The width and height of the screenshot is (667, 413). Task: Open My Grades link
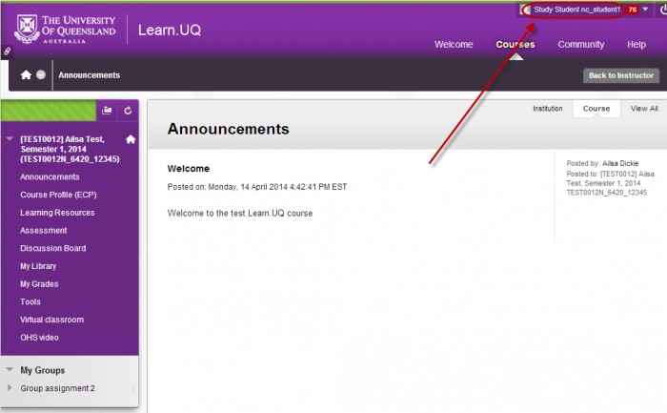(x=39, y=284)
